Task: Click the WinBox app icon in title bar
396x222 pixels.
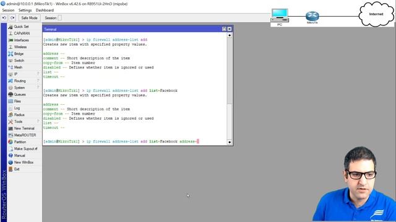Action: tap(3, 4)
